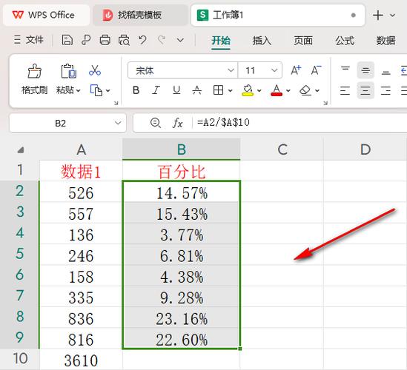The width and height of the screenshot is (407, 370).
Task: Open the 数据 ribbon tab
Action: 386,41
